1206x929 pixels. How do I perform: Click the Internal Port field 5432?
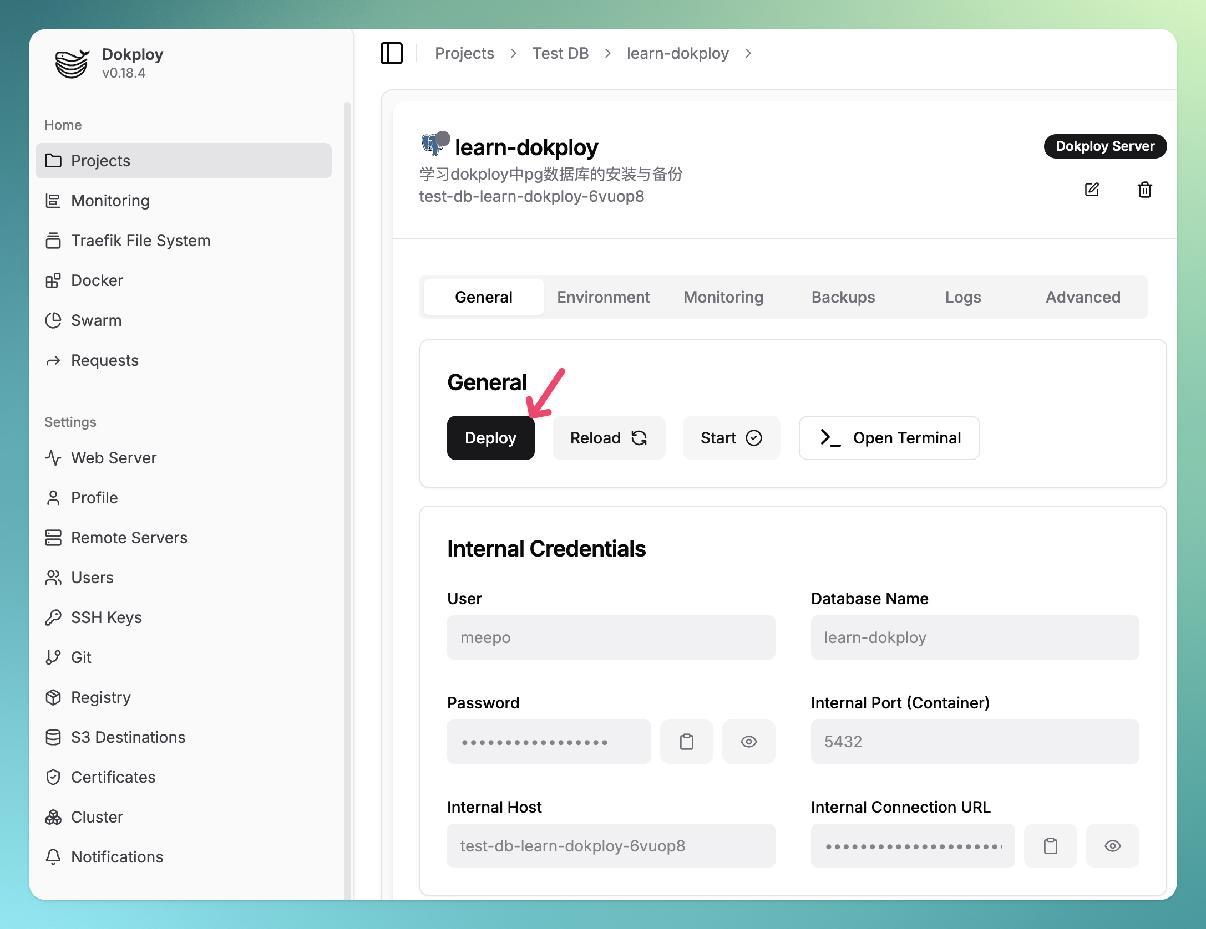[975, 742]
